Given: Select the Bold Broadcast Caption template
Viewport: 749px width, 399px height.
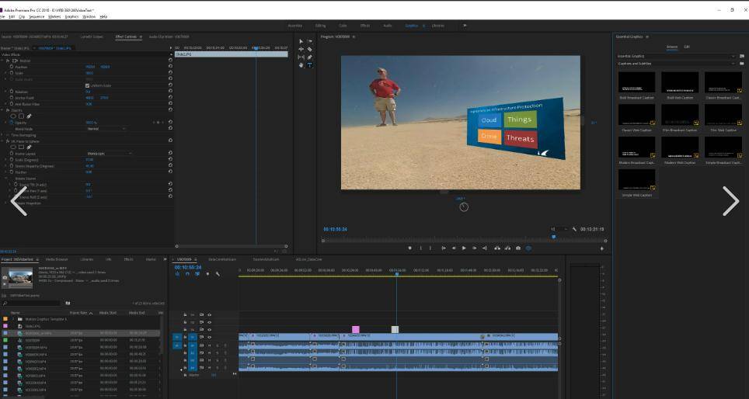Looking at the screenshot, I should (636, 83).
